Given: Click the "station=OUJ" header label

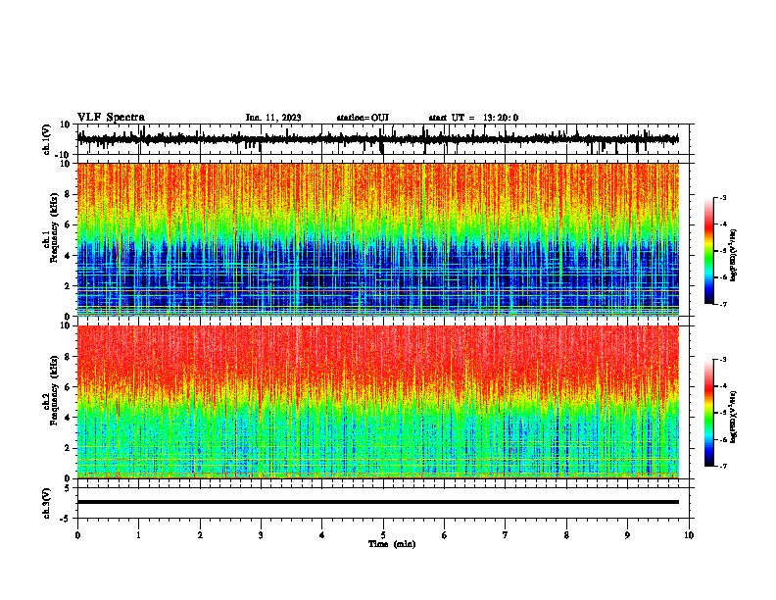Looking at the screenshot, I should (x=363, y=118).
